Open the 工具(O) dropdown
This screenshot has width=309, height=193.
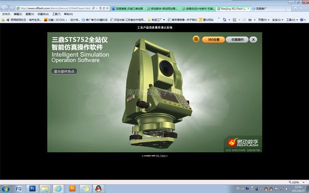(292, 20)
